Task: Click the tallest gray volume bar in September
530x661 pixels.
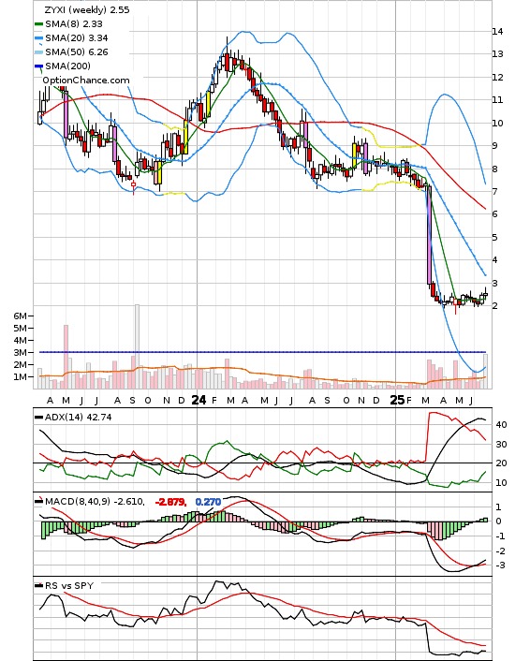Action: click(x=137, y=346)
